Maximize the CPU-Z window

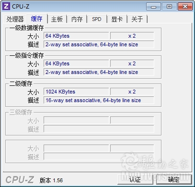tap(169, 7)
